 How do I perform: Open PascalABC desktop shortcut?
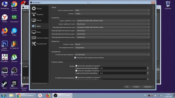[5, 58]
